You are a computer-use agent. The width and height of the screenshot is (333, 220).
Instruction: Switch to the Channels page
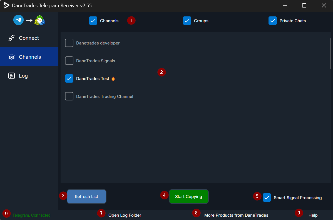tap(29, 57)
